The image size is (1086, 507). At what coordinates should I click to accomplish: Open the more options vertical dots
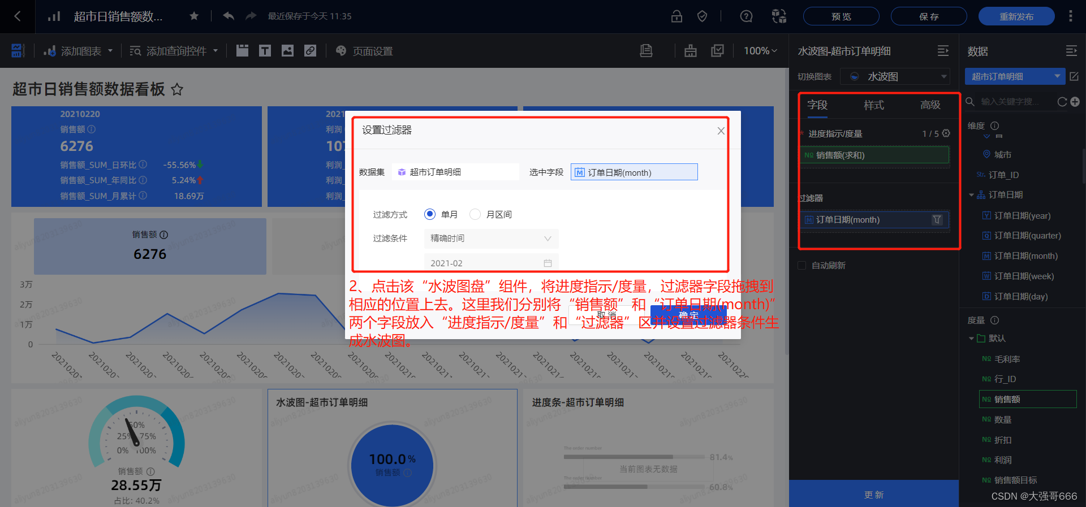[1070, 16]
